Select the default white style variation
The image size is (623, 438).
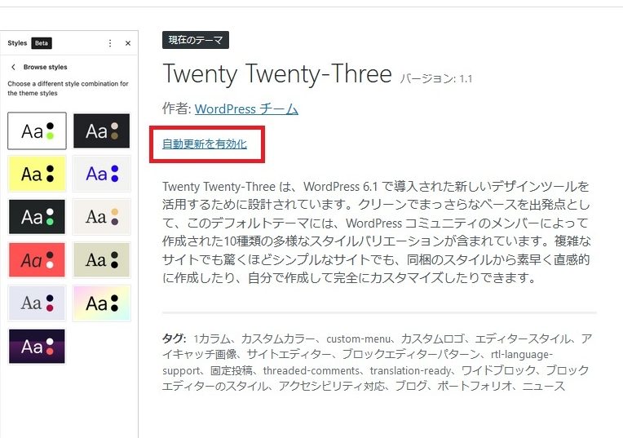coord(37,131)
